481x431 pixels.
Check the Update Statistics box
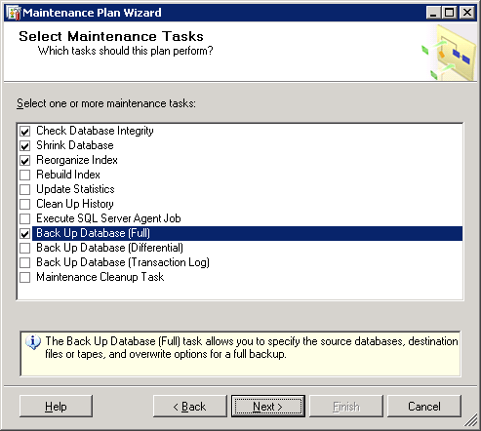point(25,190)
